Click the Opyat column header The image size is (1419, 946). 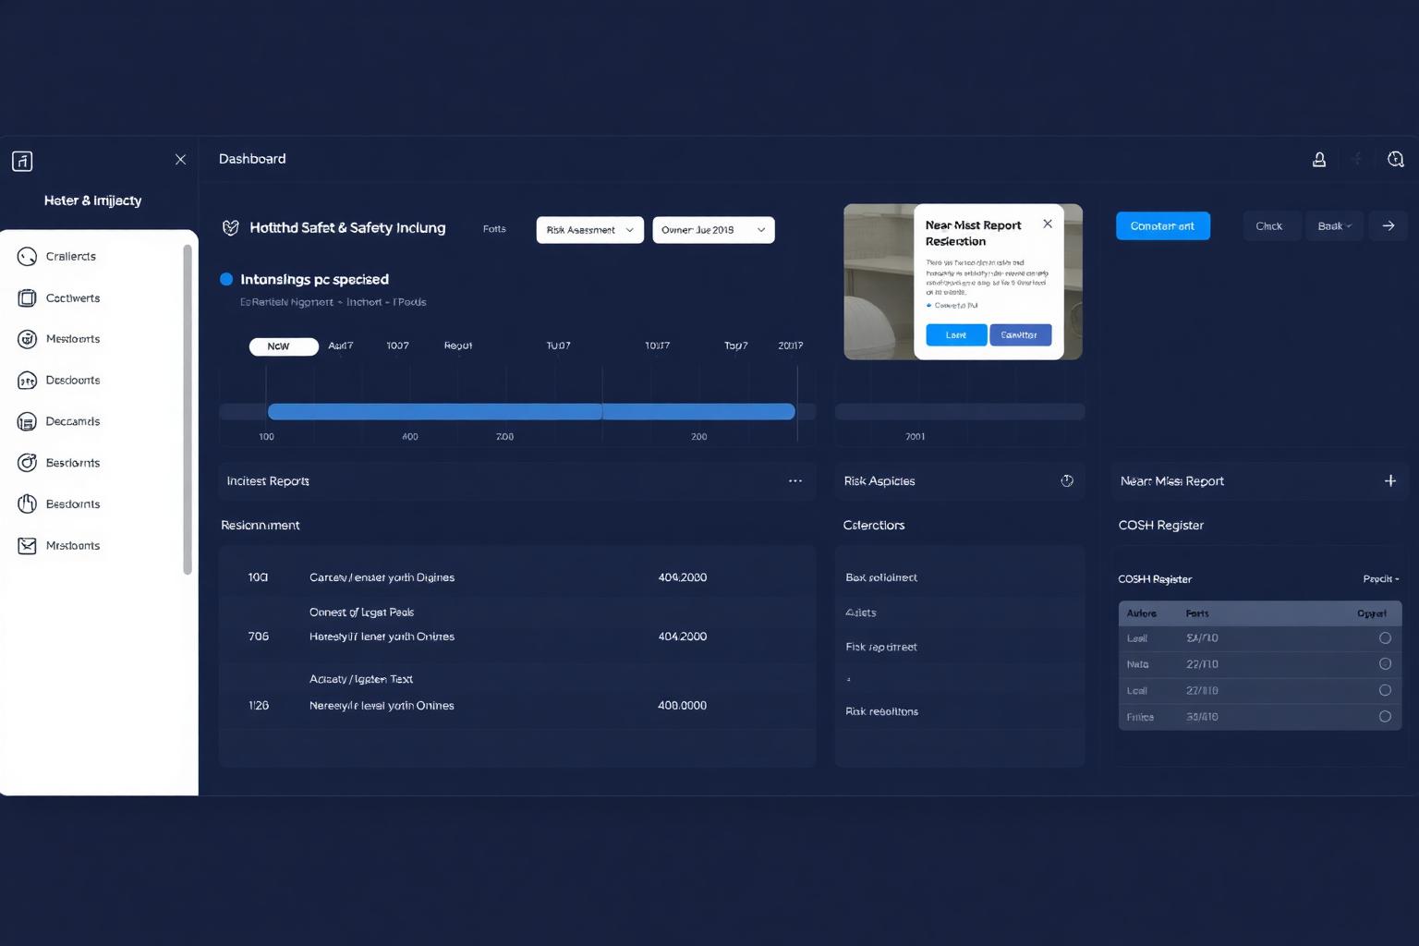point(1372,613)
